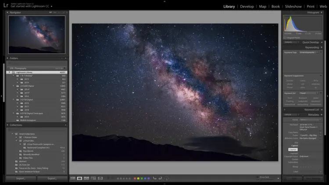Apply the red color label
This screenshot has width=329, height=185.
[135, 178]
